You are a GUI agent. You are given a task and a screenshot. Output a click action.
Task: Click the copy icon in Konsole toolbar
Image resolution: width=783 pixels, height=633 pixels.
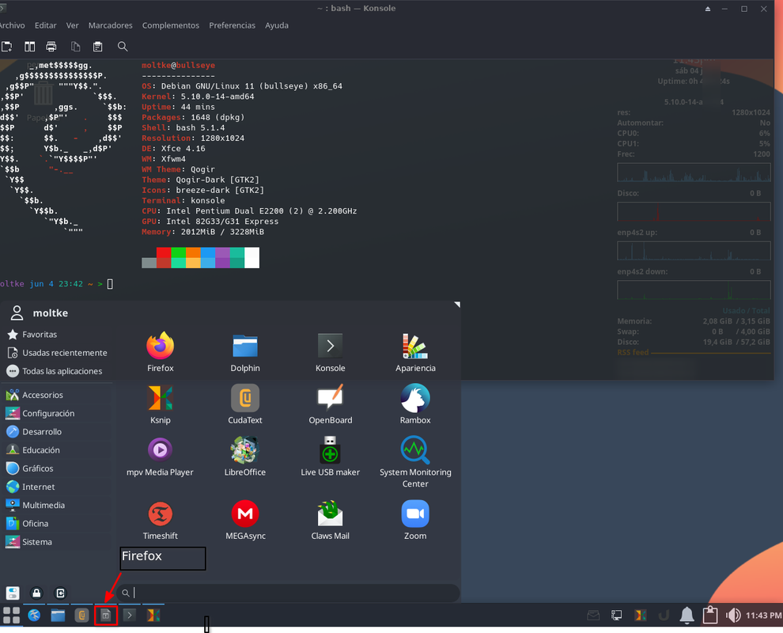75,47
